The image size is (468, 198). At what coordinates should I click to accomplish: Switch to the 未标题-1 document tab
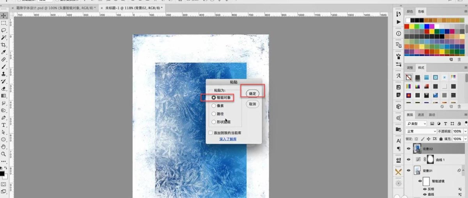click(131, 8)
